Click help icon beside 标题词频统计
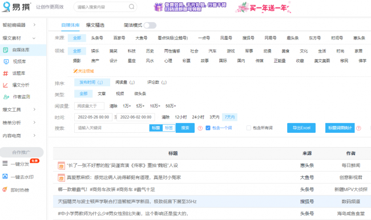 pyautogui.click(x=358, y=128)
